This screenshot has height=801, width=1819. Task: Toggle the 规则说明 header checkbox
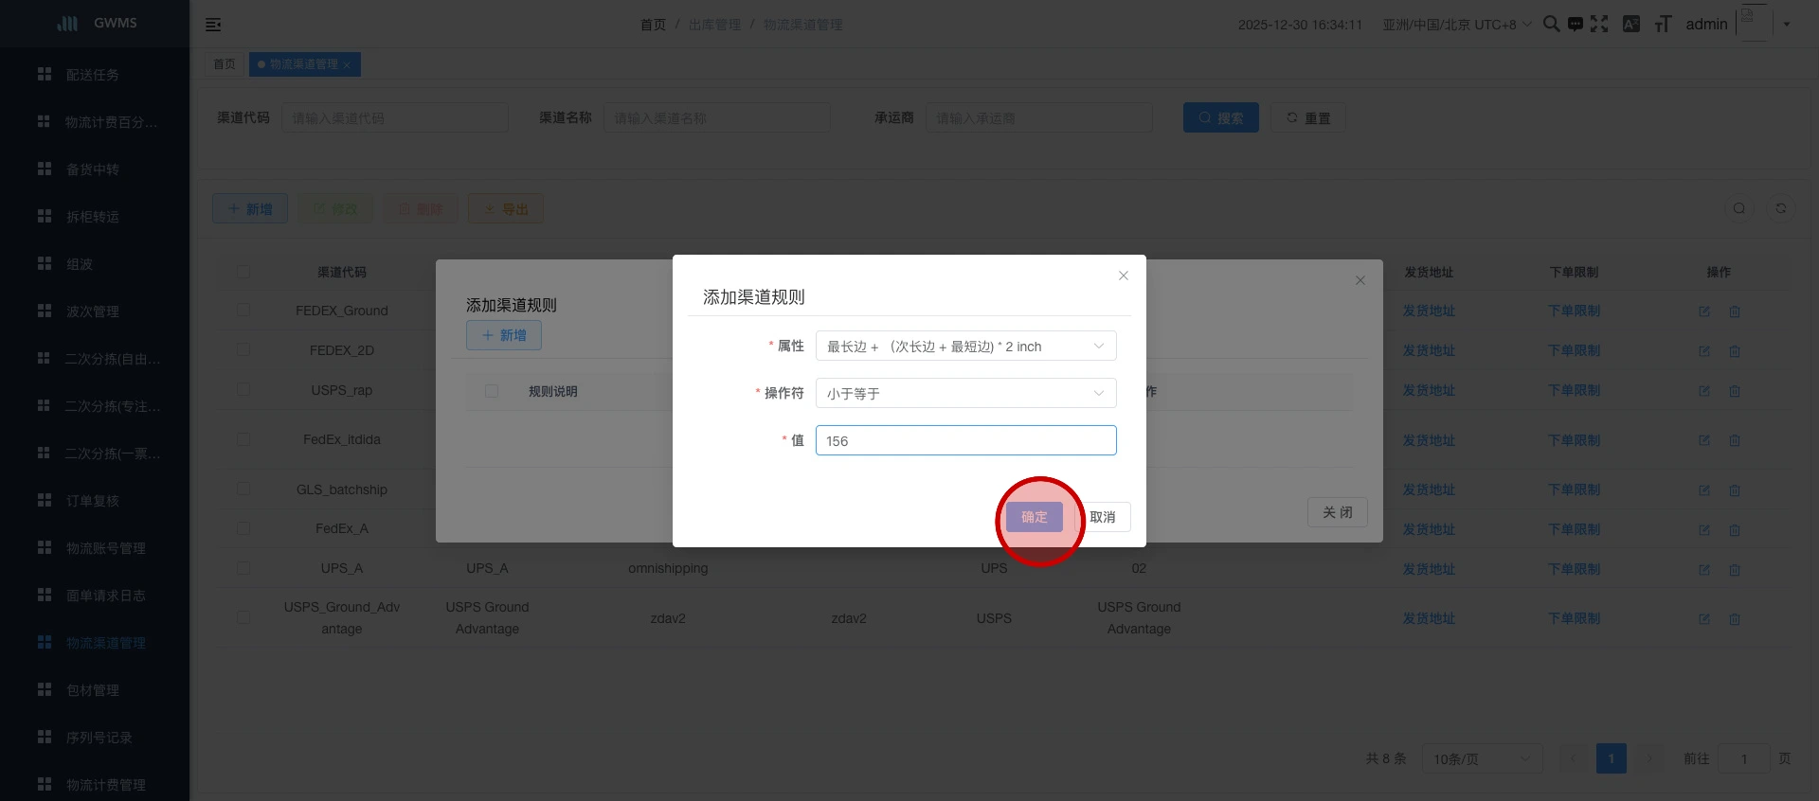click(492, 391)
